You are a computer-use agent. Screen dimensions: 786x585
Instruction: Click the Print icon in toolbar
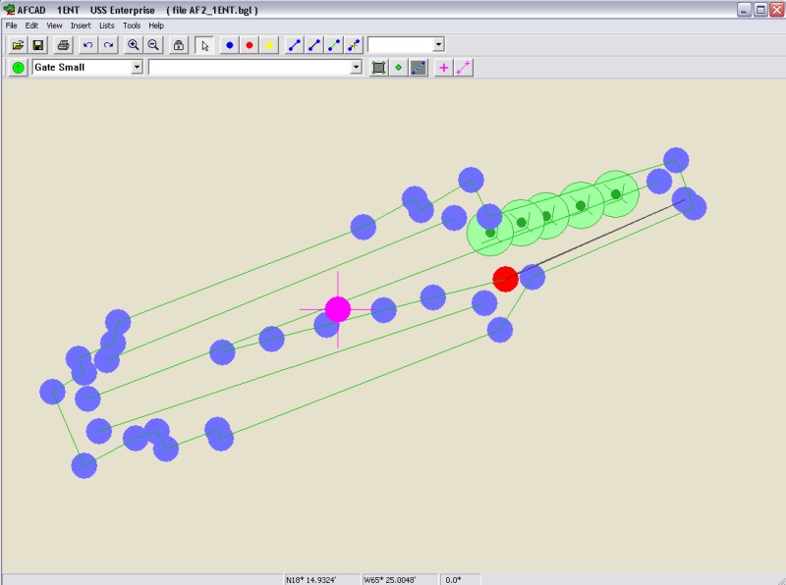tap(63, 45)
